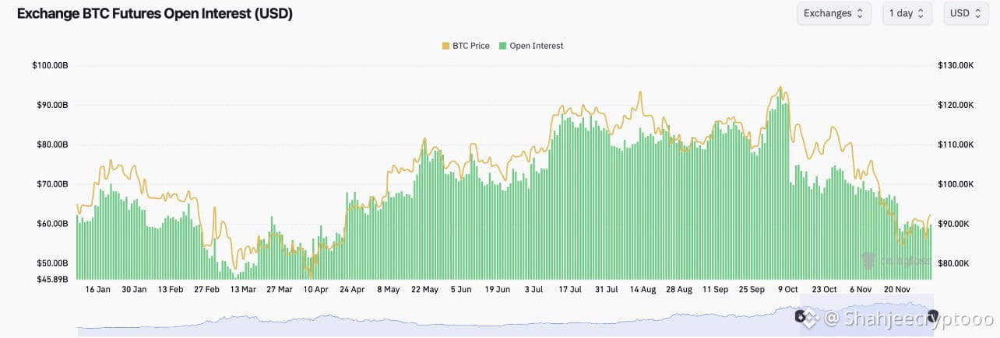Click the Shahjeecryptooo watermark text
1000x338 pixels.
(x=909, y=318)
